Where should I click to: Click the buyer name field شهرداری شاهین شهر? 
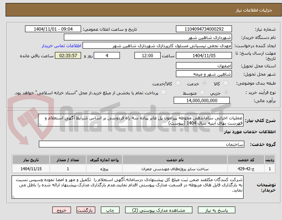(x=148, y=37)
